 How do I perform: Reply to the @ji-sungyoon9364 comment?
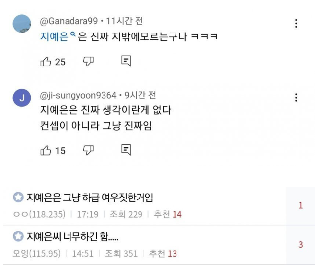tap(126, 150)
